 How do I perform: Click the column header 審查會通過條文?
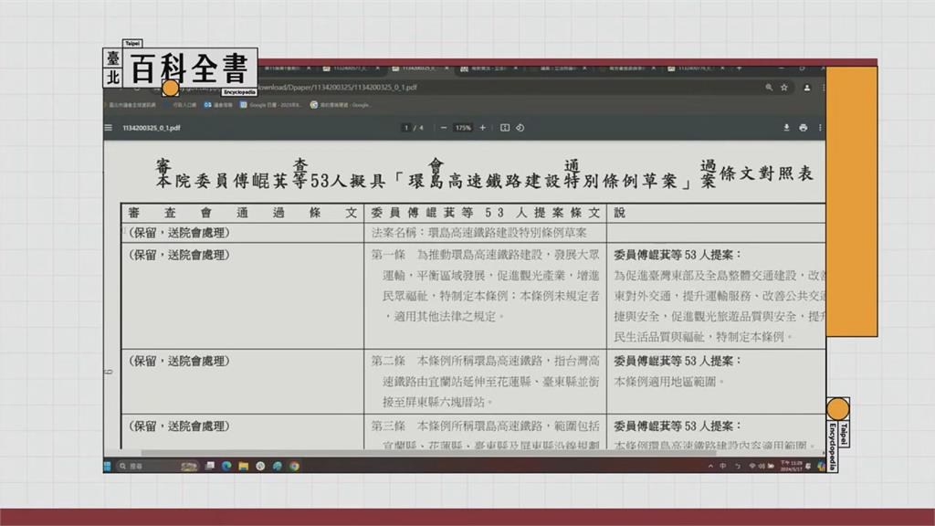[x=243, y=213]
